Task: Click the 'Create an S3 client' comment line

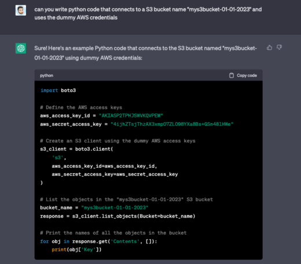Action: click(x=118, y=141)
